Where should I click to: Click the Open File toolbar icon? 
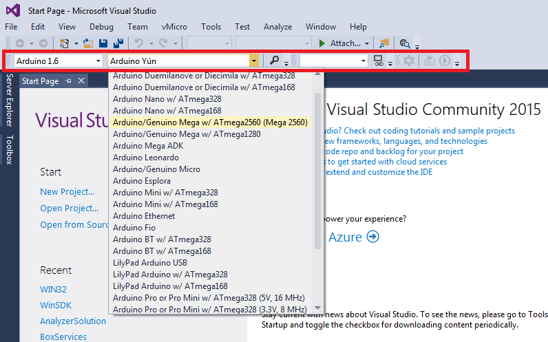pos(87,43)
